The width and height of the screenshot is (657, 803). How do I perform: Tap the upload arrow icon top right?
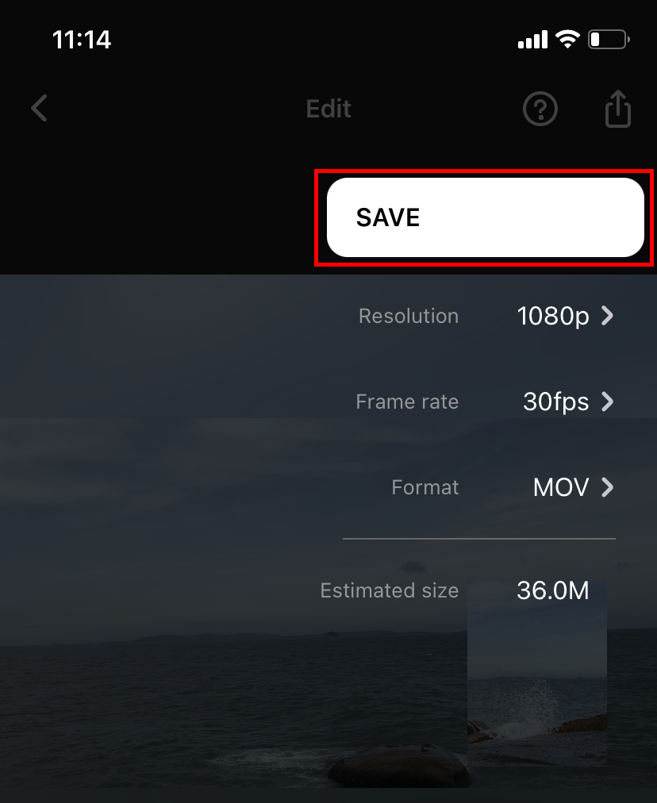[617, 109]
